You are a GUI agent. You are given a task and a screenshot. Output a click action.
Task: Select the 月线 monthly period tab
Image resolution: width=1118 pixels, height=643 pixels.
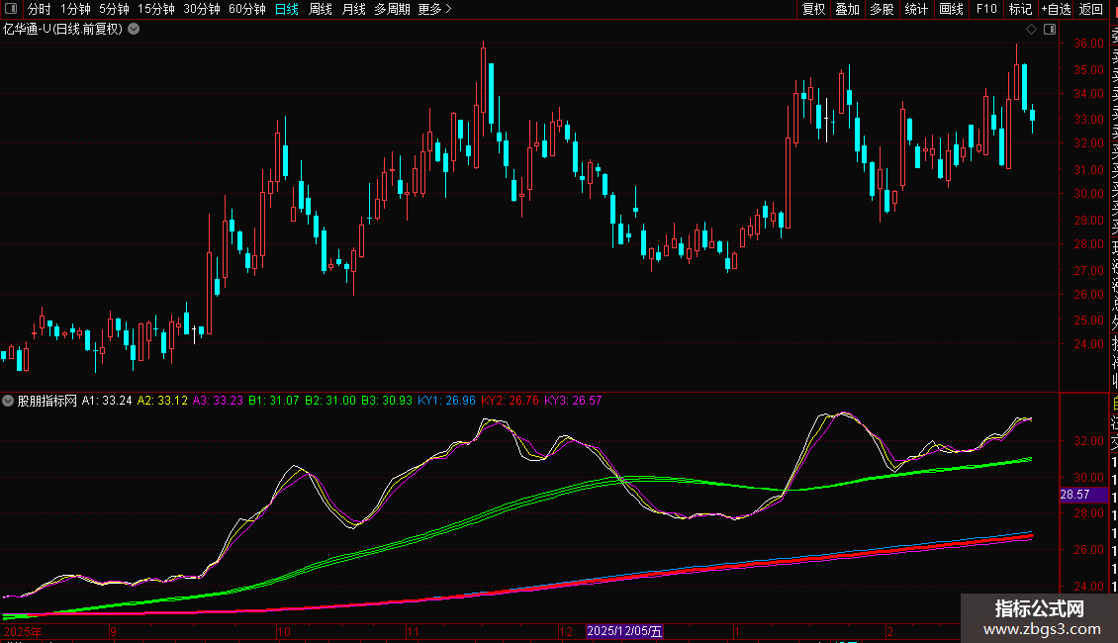click(353, 9)
